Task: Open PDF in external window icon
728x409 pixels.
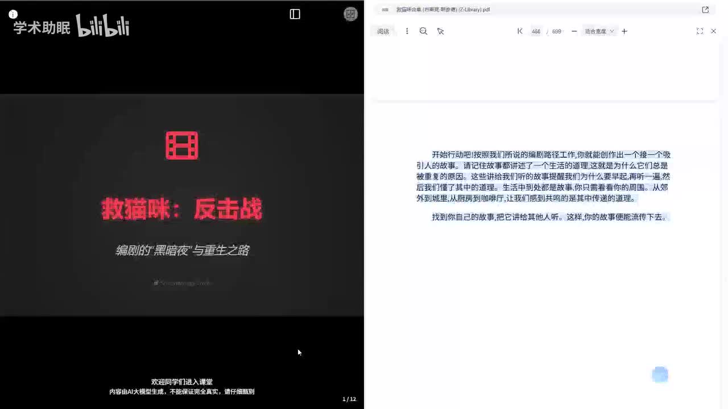Action: [x=705, y=10]
